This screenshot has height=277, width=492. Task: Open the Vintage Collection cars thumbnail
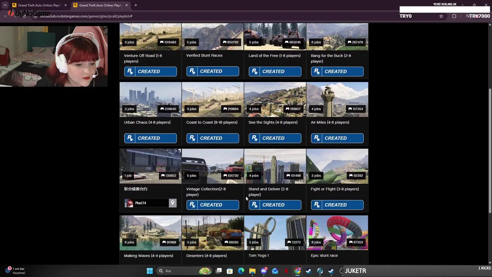[213, 166]
